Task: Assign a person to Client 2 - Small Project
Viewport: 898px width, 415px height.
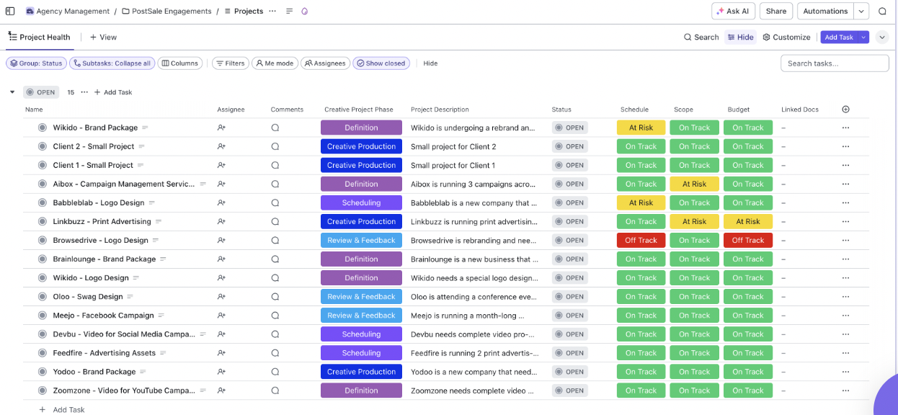Action: pos(221,146)
